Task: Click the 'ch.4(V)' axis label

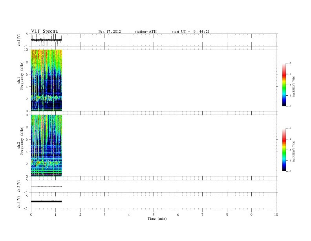Action: point(19,202)
